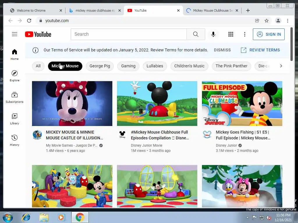
Task: Open YouTube settings three-dot menu
Action: (x=244, y=34)
